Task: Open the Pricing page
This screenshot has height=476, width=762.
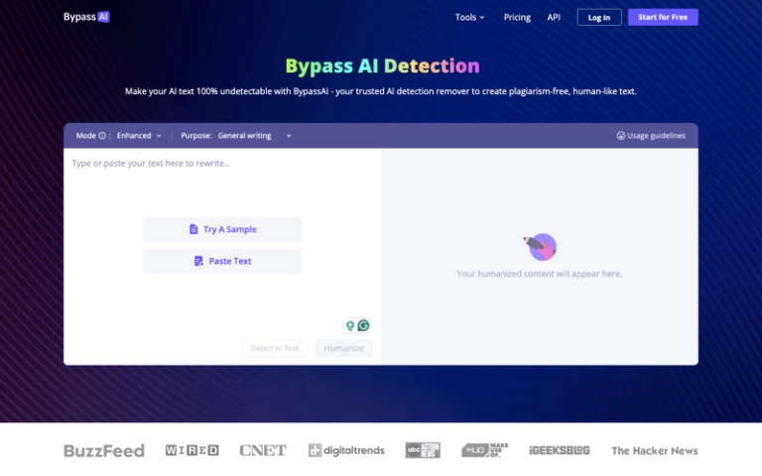Action: (x=517, y=17)
